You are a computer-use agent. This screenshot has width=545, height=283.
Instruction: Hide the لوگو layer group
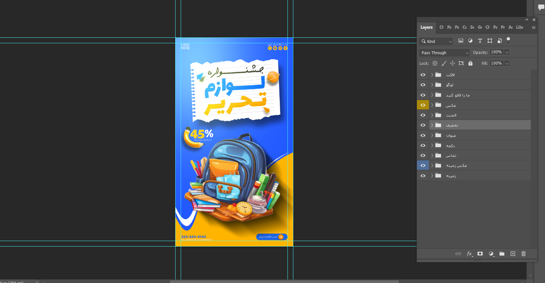[423, 85]
